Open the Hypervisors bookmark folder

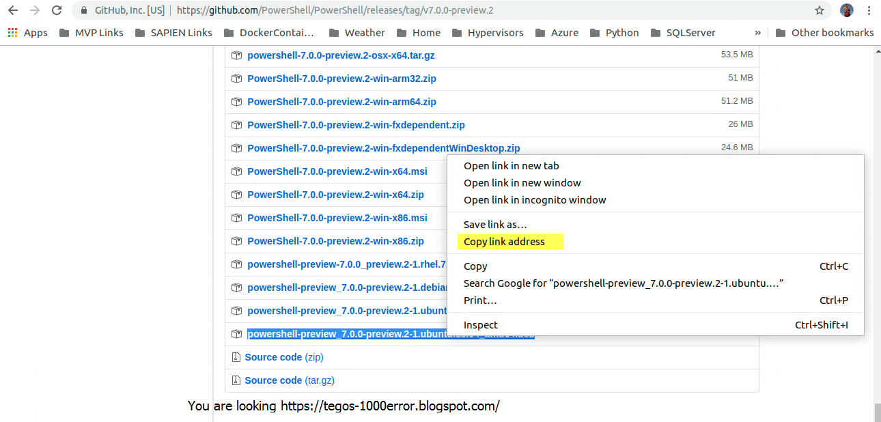[488, 33]
